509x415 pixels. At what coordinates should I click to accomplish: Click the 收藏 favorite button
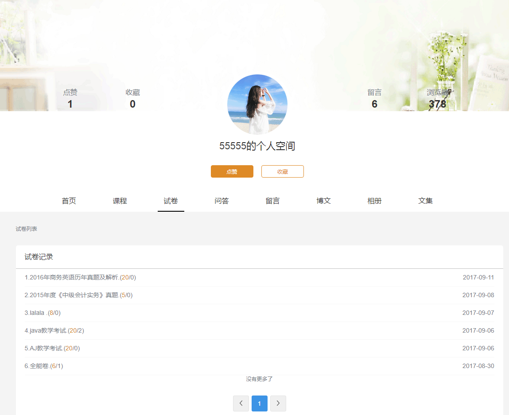[282, 171]
